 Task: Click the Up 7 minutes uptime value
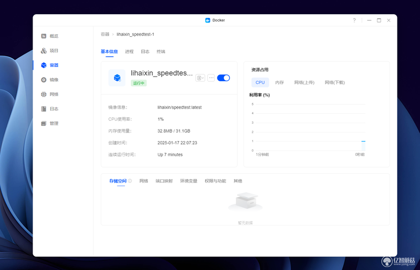tap(170, 155)
